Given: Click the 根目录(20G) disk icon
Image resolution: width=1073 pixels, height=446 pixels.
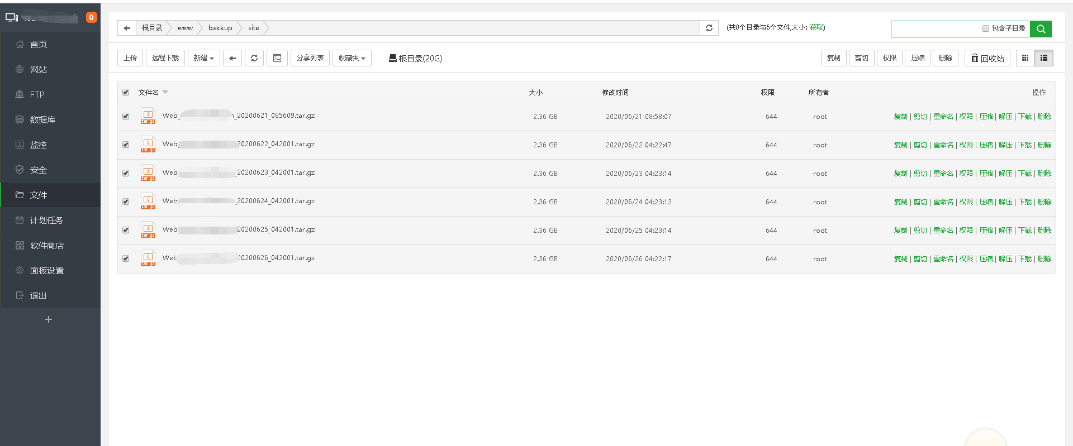Looking at the screenshot, I should (392, 58).
